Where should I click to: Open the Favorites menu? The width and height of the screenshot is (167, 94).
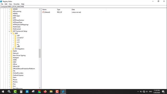16,4
